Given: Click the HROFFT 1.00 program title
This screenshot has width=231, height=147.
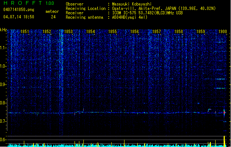Looking at the screenshot, I should (29, 3).
